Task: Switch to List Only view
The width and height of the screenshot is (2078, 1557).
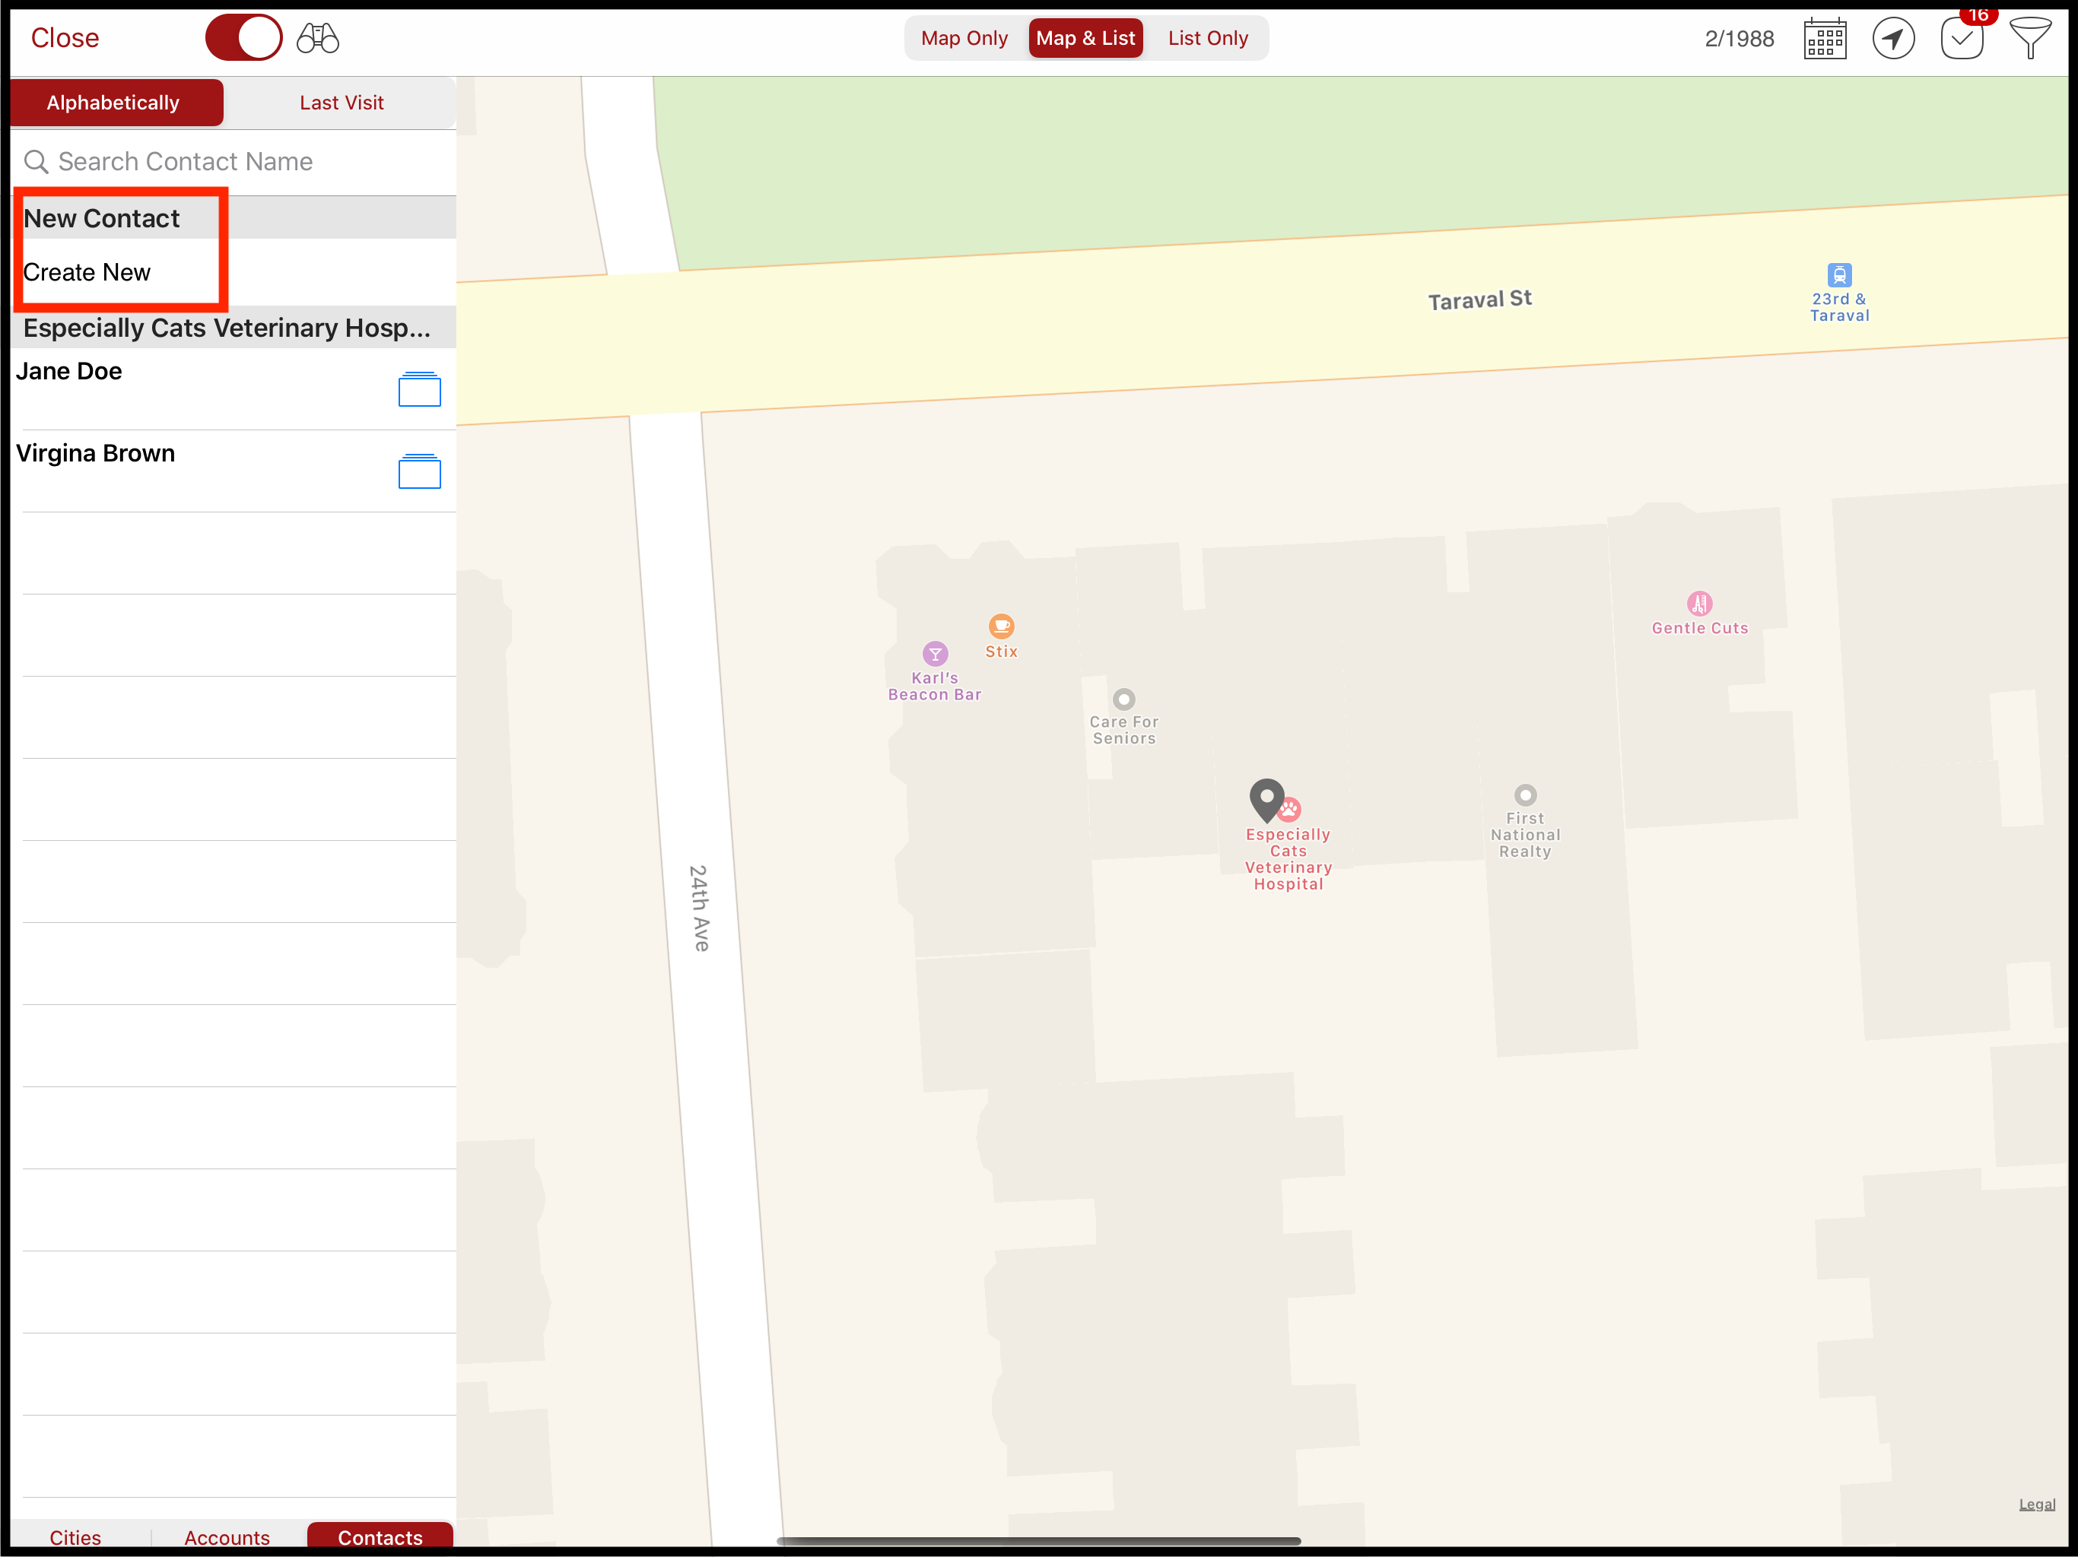Action: coord(1208,37)
